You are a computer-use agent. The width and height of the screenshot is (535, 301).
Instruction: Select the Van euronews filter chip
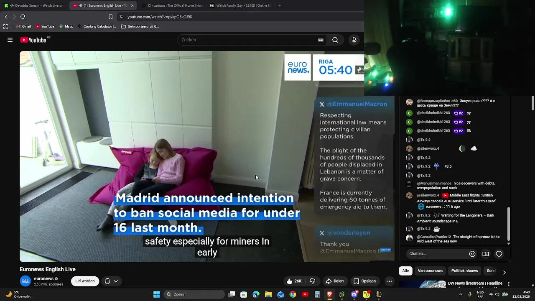430,271
